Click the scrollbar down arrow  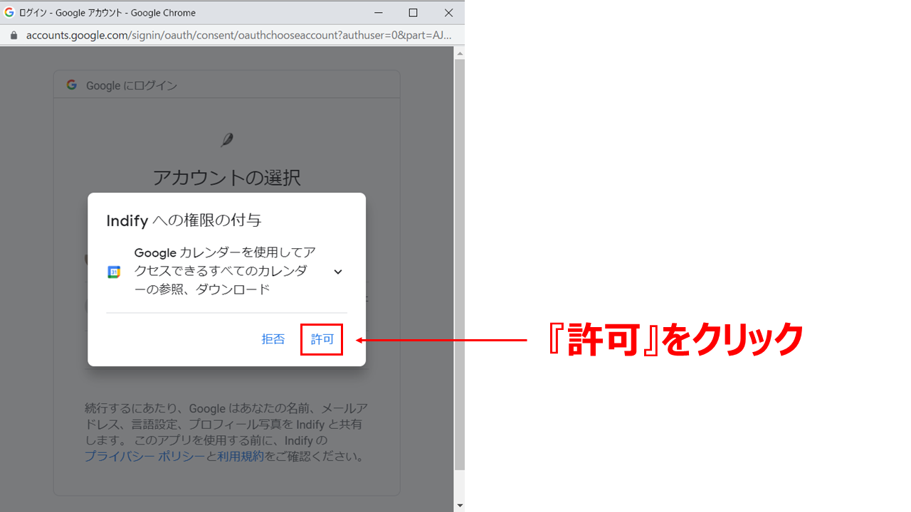point(459,505)
